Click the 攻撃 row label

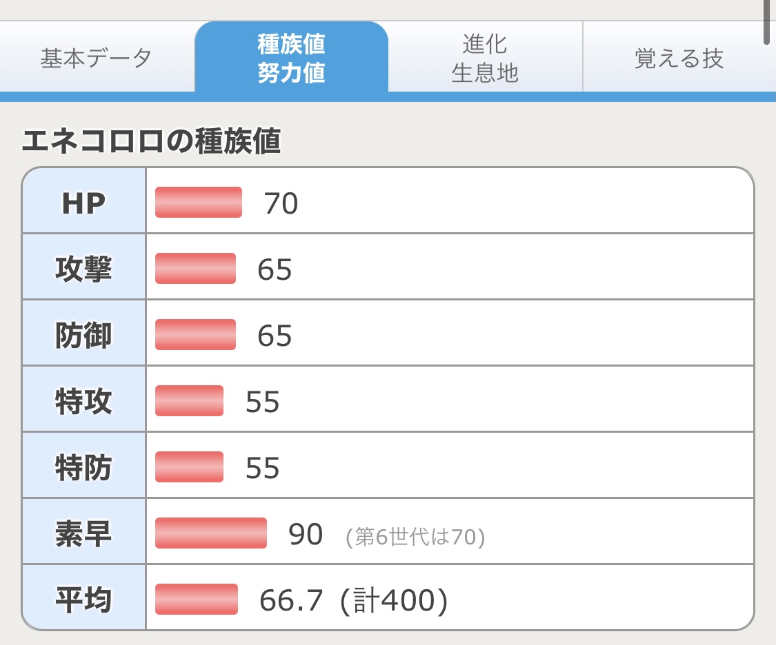pos(83,269)
